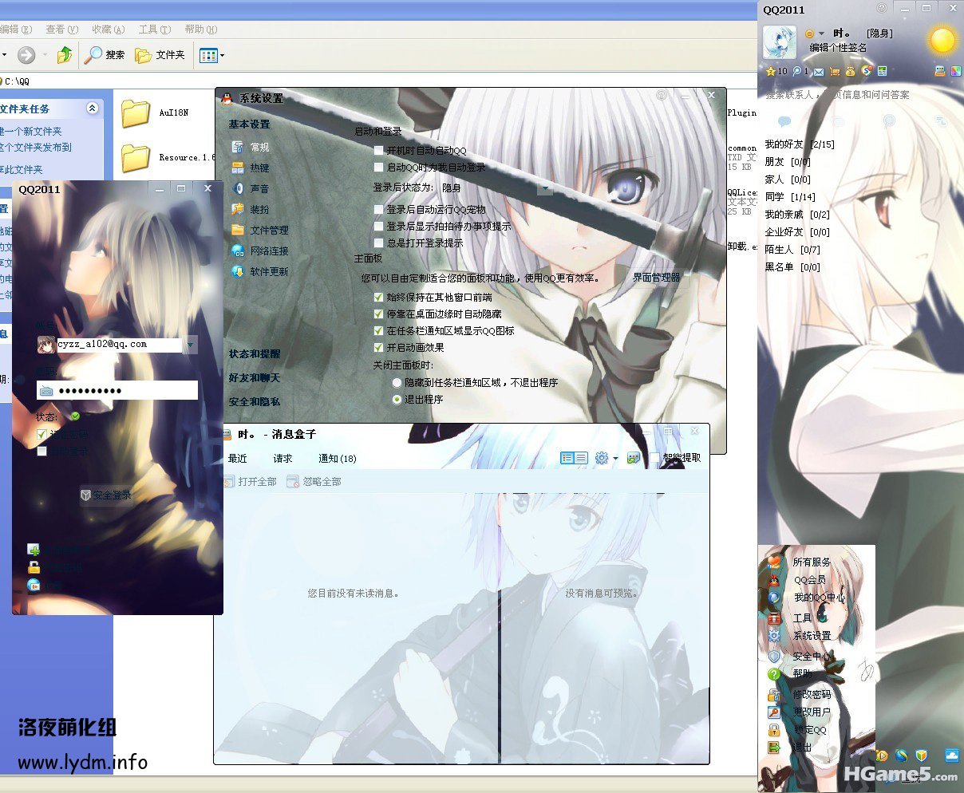Open the QQ mail envelope icon in main panel
This screenshot has width=964, height=793.
(x=819, y=72)
